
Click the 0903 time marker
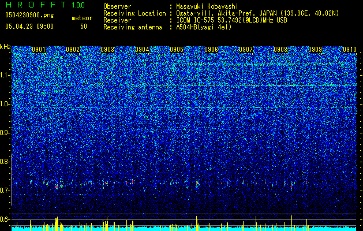click(107, 50)
